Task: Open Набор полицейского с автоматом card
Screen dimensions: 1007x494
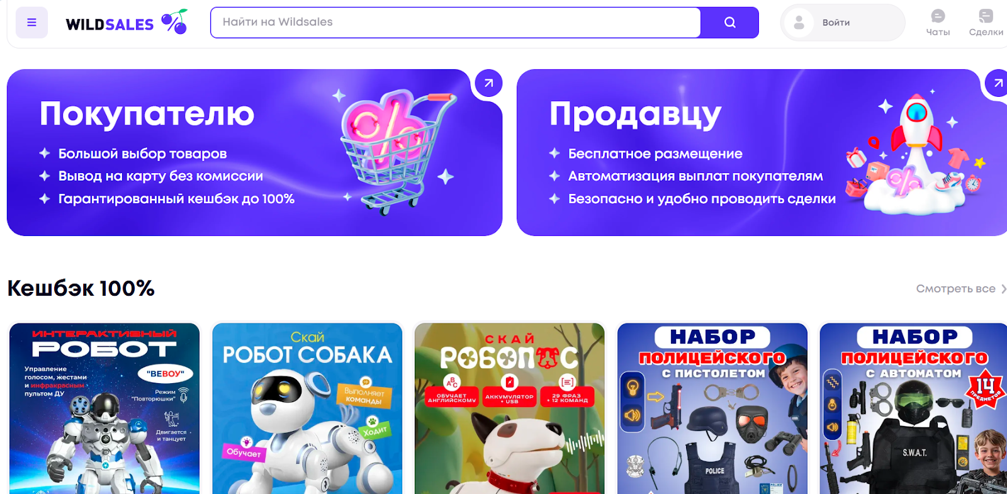Action: tap(913, 408)
